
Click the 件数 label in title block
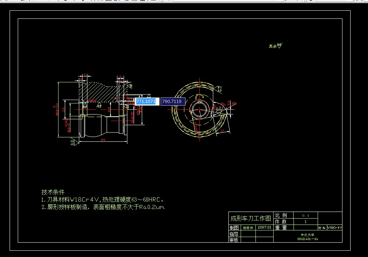(281, 222)
